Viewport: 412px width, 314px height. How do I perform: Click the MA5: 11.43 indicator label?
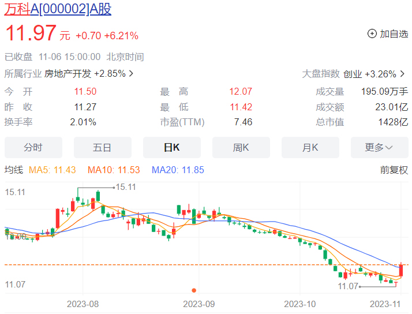[53, 170]
